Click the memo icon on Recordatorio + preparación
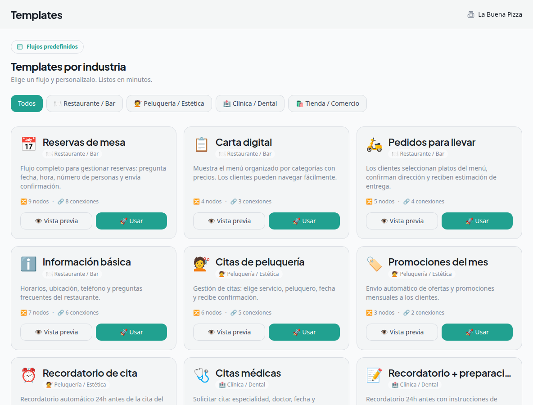Viewport: 533px width, 405px height. pyautogui.click(x=374, y=374)
